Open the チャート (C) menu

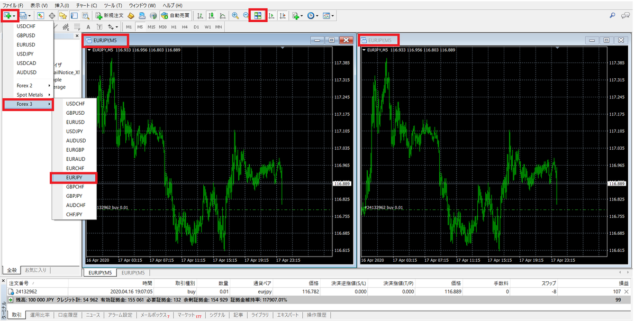pyautogui.click(x=86, y=5)
